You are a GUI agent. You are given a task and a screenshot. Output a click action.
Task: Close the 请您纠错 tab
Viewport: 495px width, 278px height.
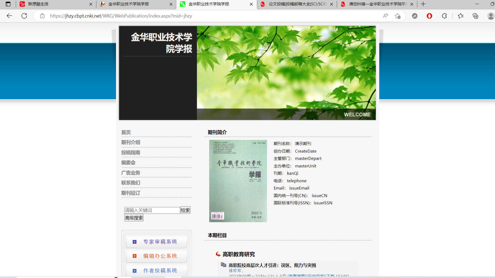click(x=412, y=4)
